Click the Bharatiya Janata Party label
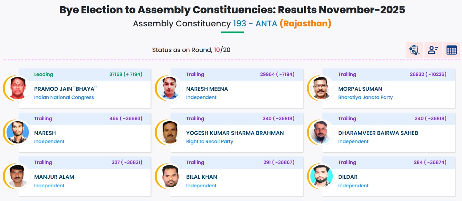 (365, 97)
